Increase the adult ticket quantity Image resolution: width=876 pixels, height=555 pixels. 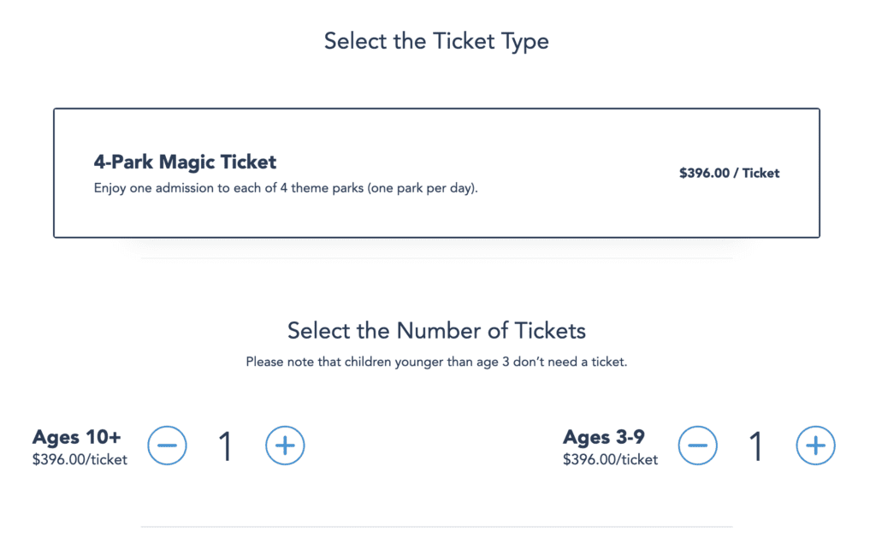tap(285, 446)
